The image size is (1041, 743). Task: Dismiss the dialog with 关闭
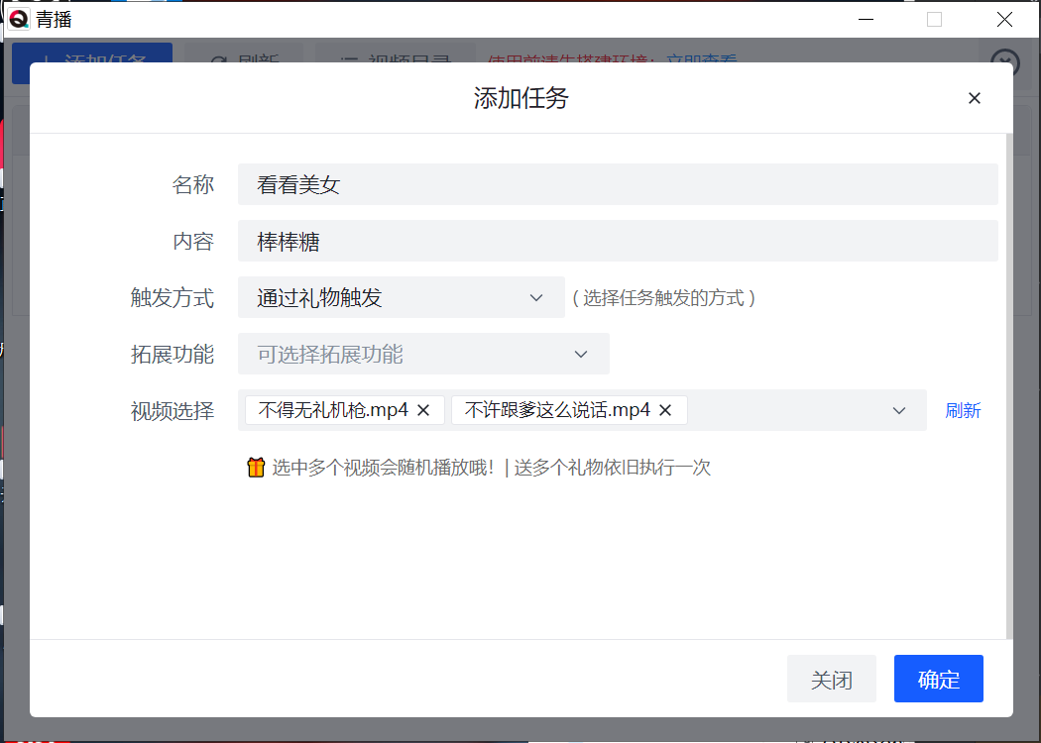(832, 679)
